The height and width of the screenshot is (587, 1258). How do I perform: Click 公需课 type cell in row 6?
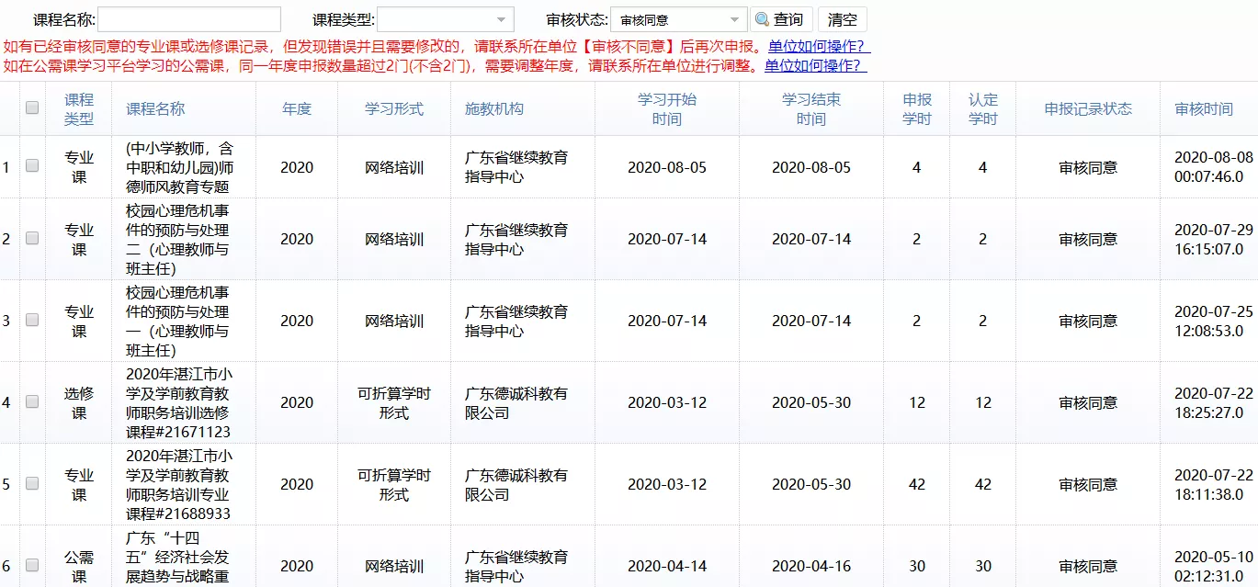point(79,566)
